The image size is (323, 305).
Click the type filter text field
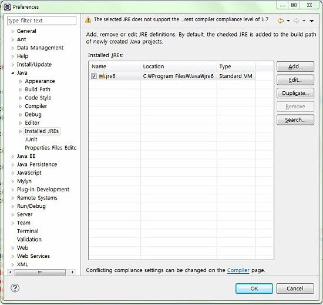pos(42,21)
